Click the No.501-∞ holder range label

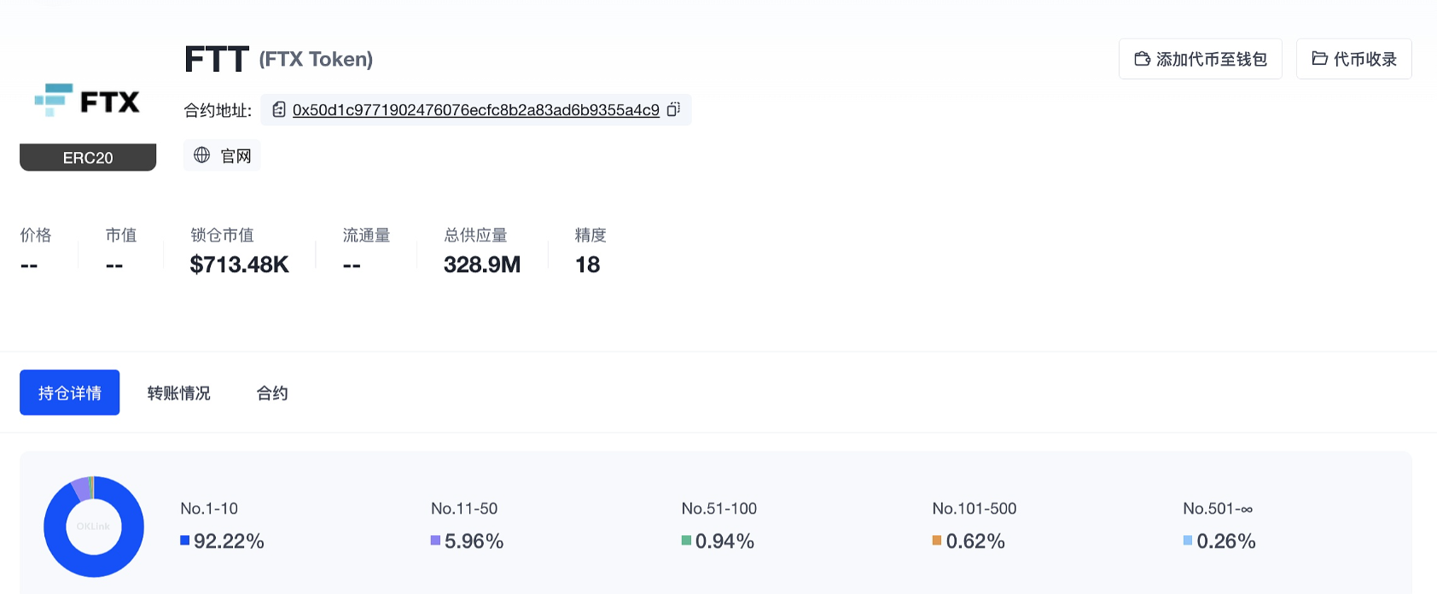(x=1218, y=509)
